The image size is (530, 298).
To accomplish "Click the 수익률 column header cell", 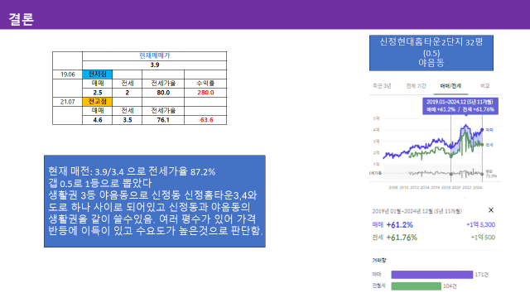I will (x=205, y=84).
